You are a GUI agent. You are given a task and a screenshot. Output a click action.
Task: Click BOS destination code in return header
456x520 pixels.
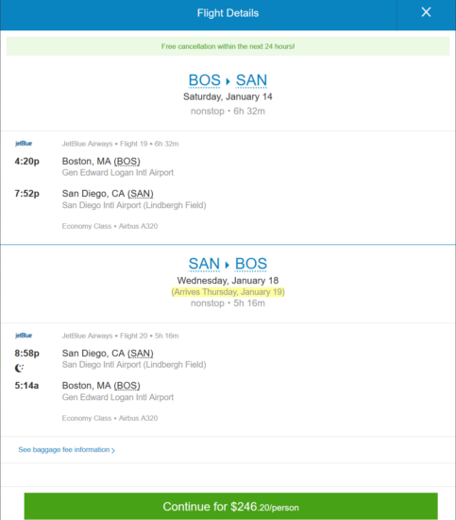click(251, 264)
